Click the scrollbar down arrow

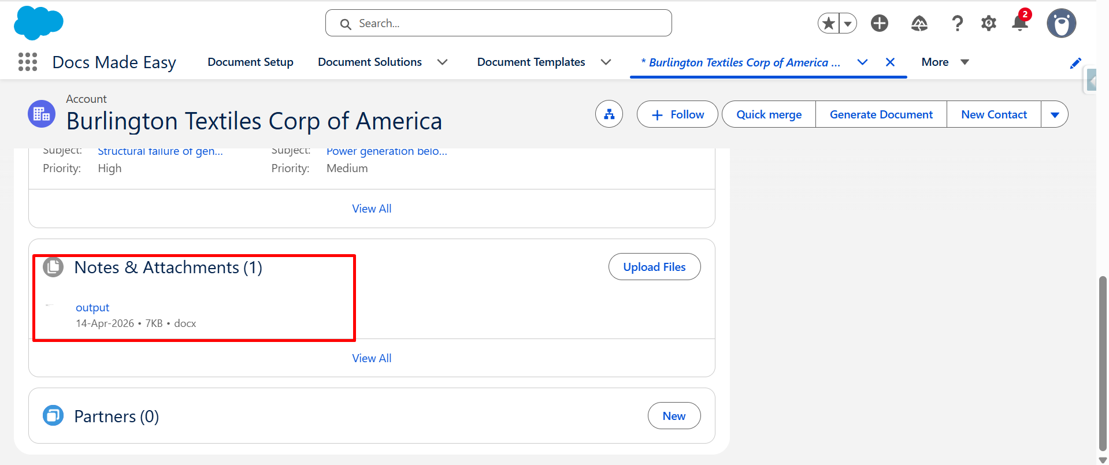1103,460
